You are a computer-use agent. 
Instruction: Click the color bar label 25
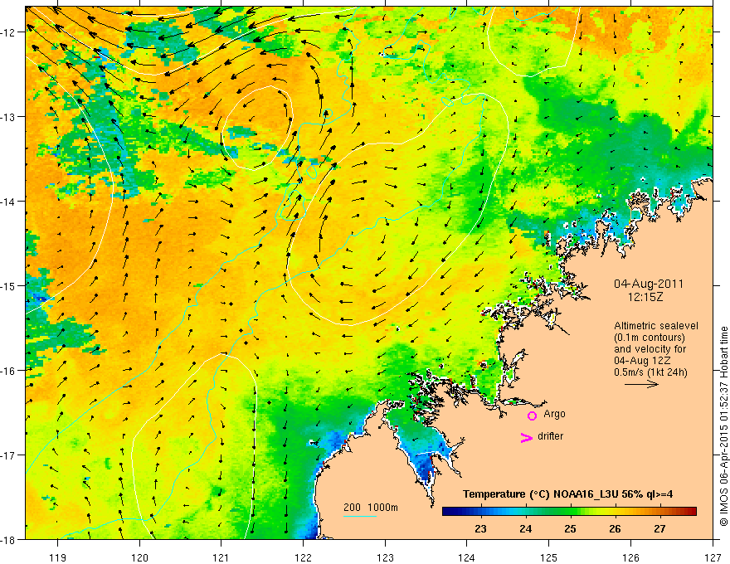point(571,528)
